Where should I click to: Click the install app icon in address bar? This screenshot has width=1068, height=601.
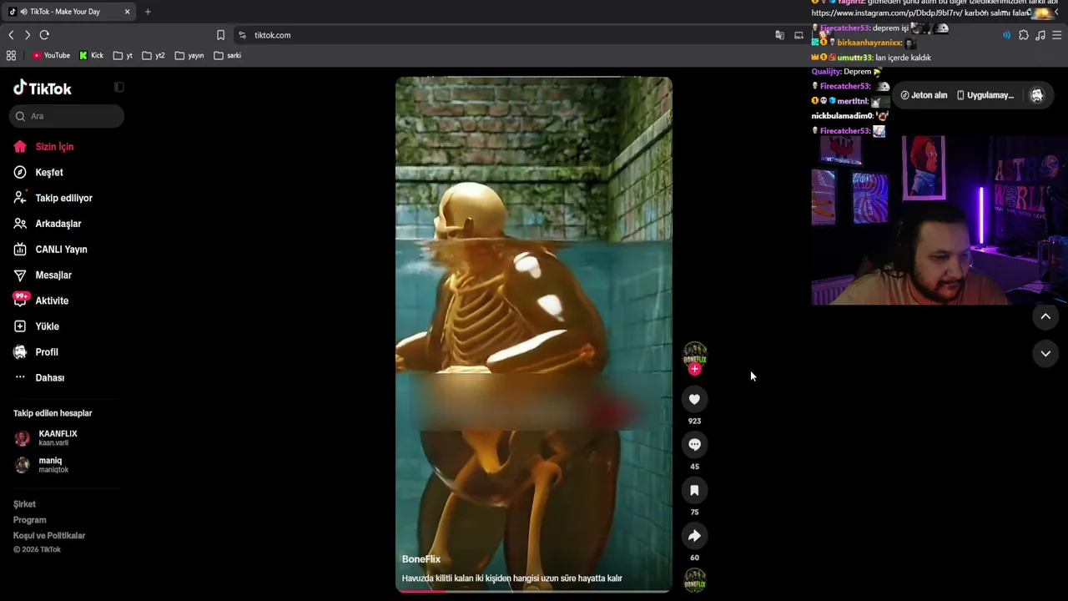(x=798, y=35)
